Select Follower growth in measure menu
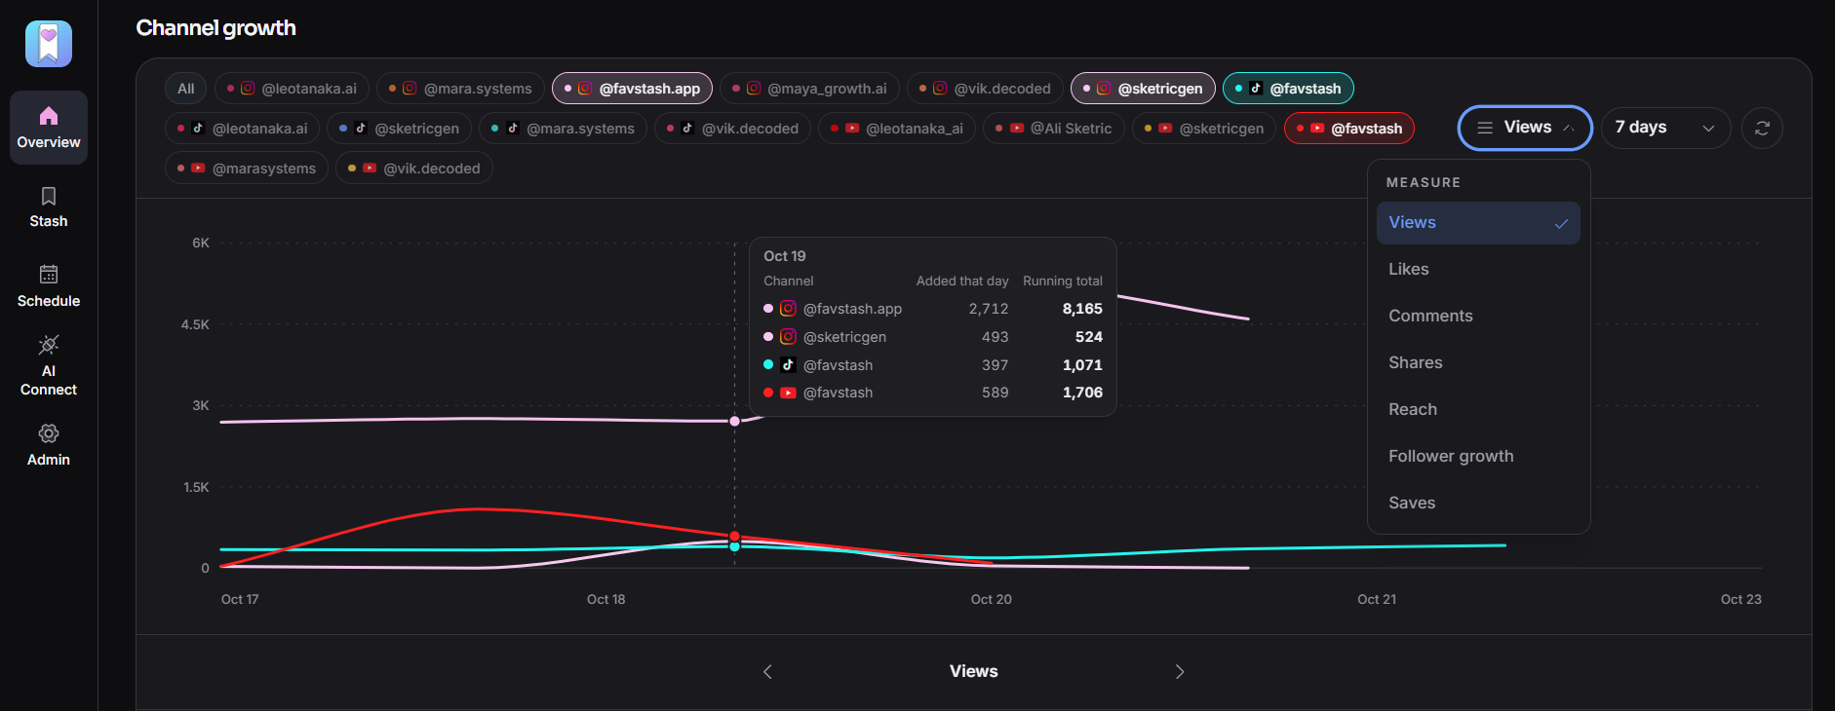Image resolution: width=1835 pixels, height=711 pixels. point(1478,456)
